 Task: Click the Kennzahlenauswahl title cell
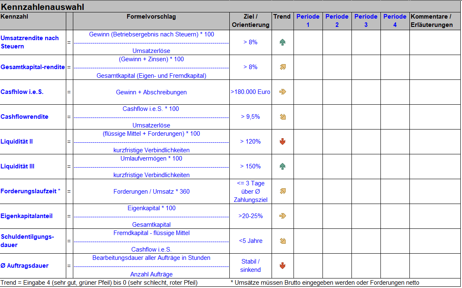click(43, 7)
